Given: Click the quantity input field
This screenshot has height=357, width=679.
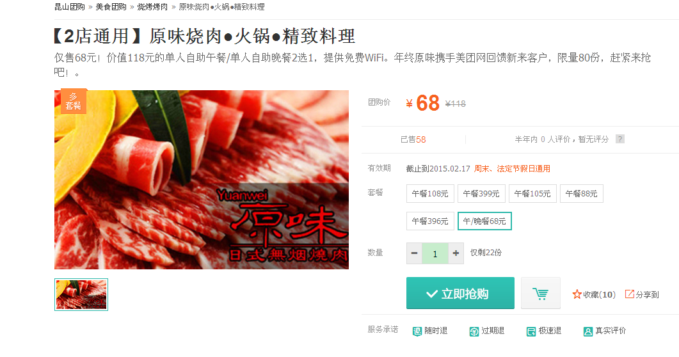Looking at the screenshot, I should 435,253.
